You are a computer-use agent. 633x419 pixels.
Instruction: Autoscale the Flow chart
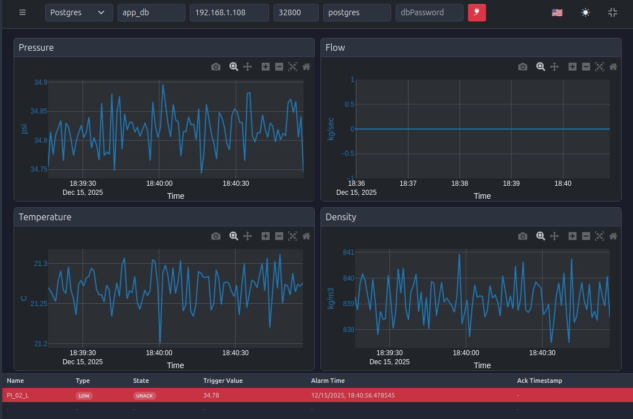(x=600, y=67)
